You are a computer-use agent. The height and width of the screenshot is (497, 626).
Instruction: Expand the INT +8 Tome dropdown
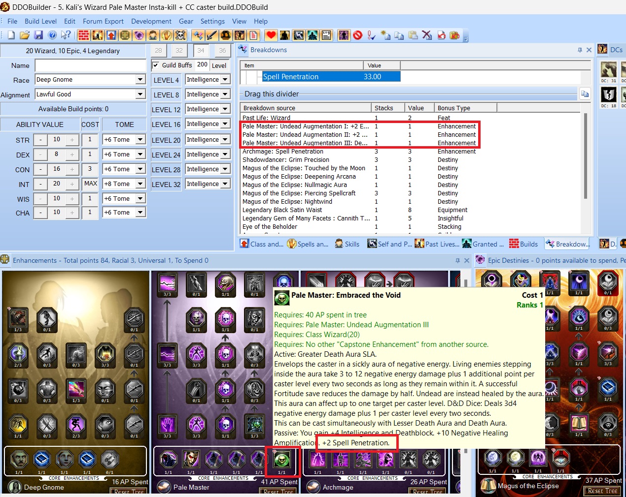pyautogui.click(x=140, y=184)
